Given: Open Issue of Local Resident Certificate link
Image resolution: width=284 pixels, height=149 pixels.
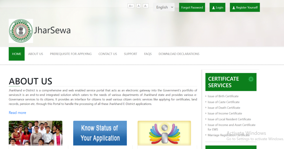Looking at the screenshot, I should [x=229, y=119].
